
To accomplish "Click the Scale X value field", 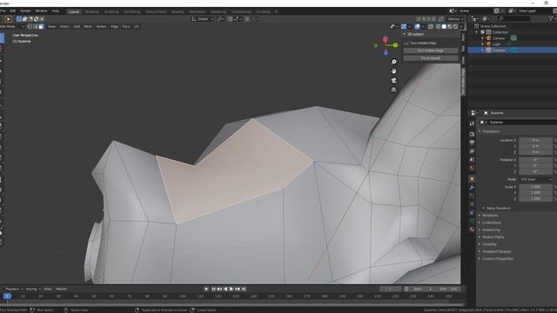I will (x=536, y=187).
